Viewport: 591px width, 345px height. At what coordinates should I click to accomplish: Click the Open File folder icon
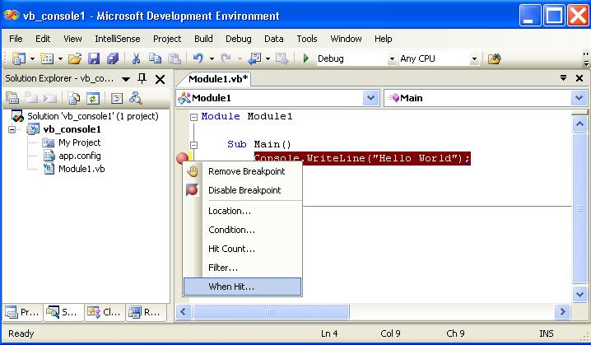(75, 58)
